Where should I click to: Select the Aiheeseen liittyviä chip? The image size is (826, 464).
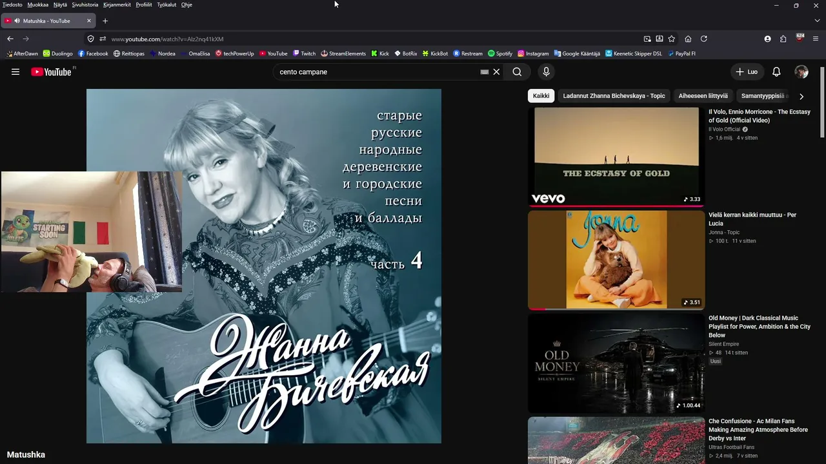tap(703, 96)
